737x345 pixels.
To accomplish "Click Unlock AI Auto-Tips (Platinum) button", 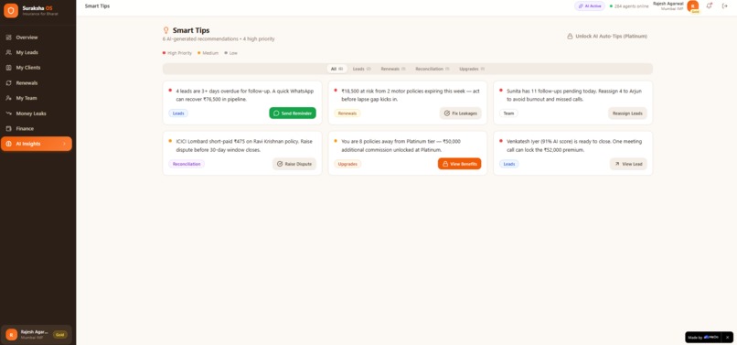I will 607,37.
